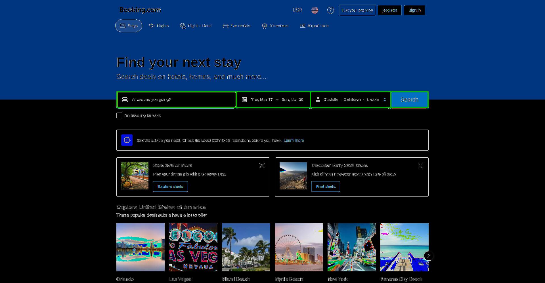Open the Myrtle Beach destination image

(299, 247)
